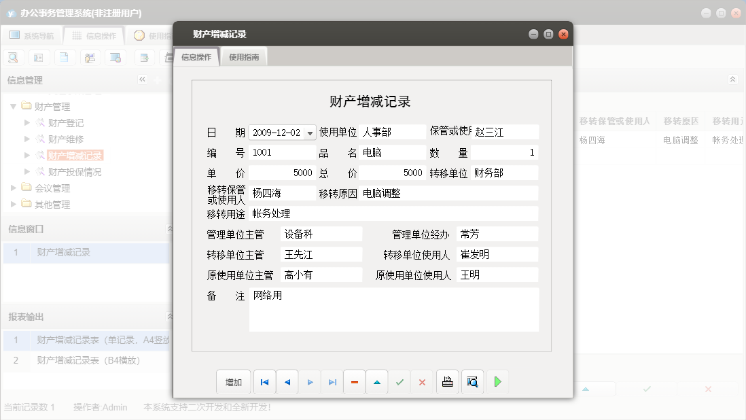
Task: Run the report via the green arrow icon
Action: (x=497, y=381)
